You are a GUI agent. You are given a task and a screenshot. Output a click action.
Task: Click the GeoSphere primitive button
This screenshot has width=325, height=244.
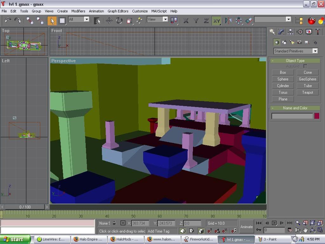pos(308,79)
